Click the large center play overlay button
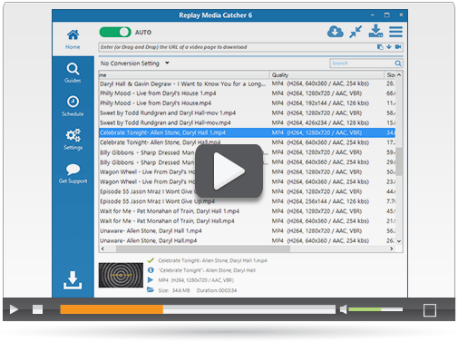This screenshot has height=342, width=458. click(229, 171)
